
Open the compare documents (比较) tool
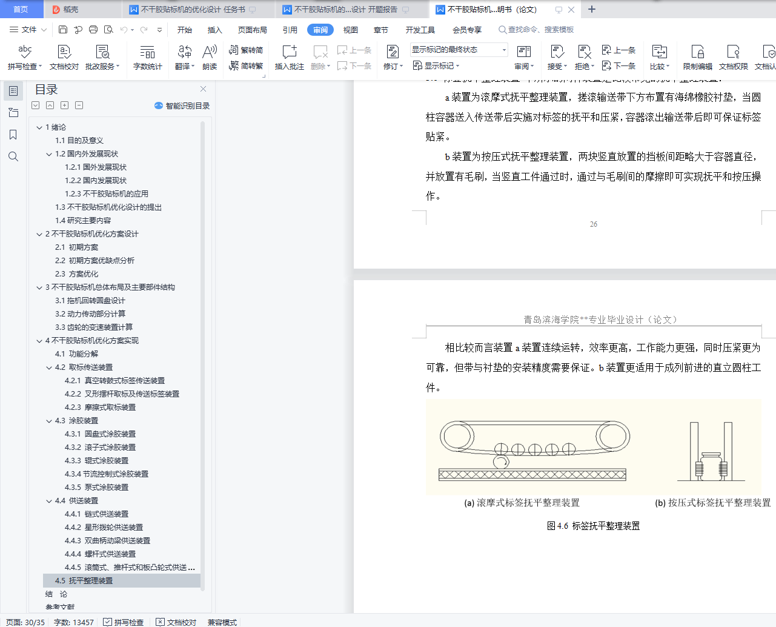660,58
